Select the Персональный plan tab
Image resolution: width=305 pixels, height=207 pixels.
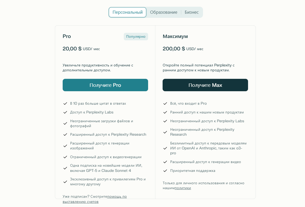pyautogui.click(x=127, y=12)
